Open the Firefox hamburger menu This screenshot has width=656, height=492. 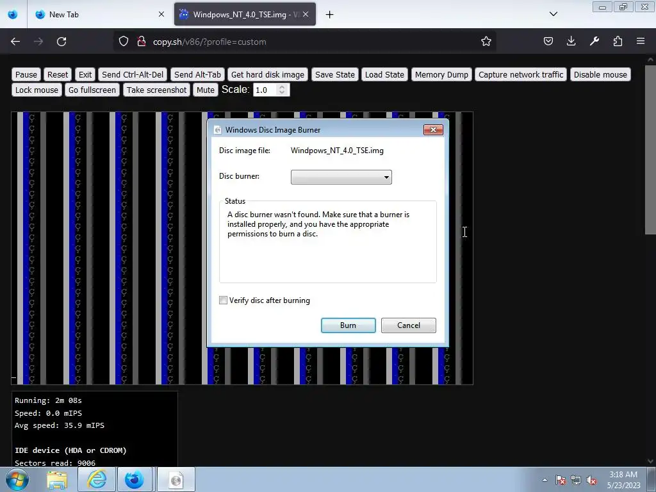(641, 42)
